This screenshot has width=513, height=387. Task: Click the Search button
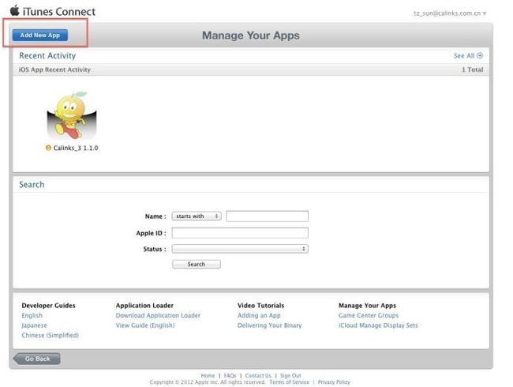tap(197, 265)
